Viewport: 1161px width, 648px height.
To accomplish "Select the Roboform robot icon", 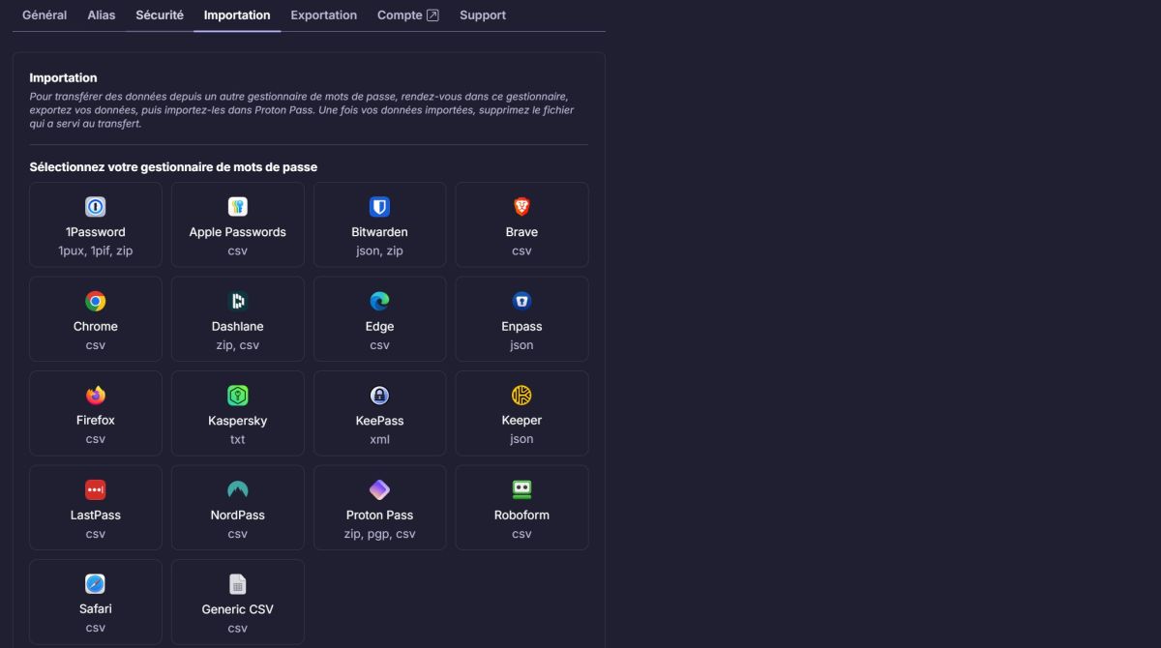I will coord(521,489).
